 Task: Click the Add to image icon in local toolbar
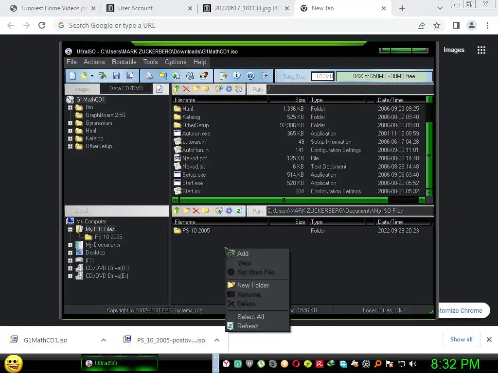pyautogui.click(x=219, y=211)
